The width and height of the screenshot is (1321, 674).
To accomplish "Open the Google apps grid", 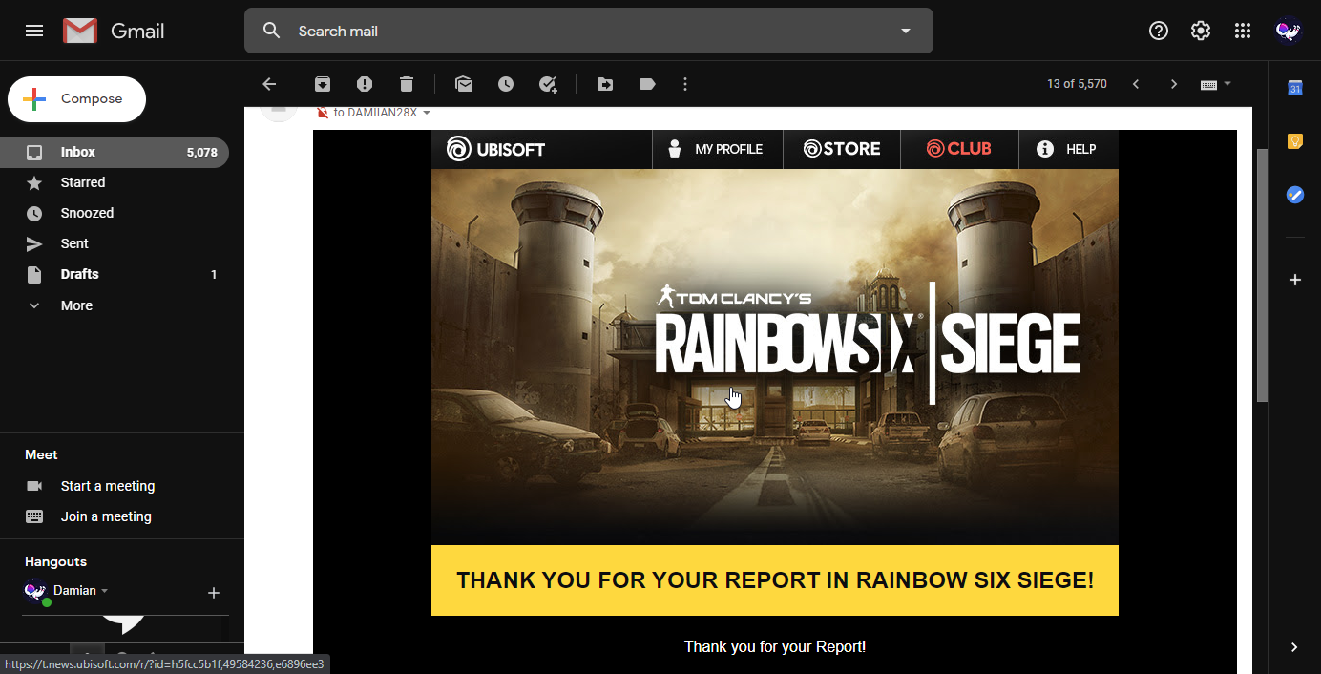I will coord(1242,31).
